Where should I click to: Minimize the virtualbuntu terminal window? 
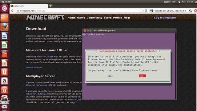click(x=88, y=31)
